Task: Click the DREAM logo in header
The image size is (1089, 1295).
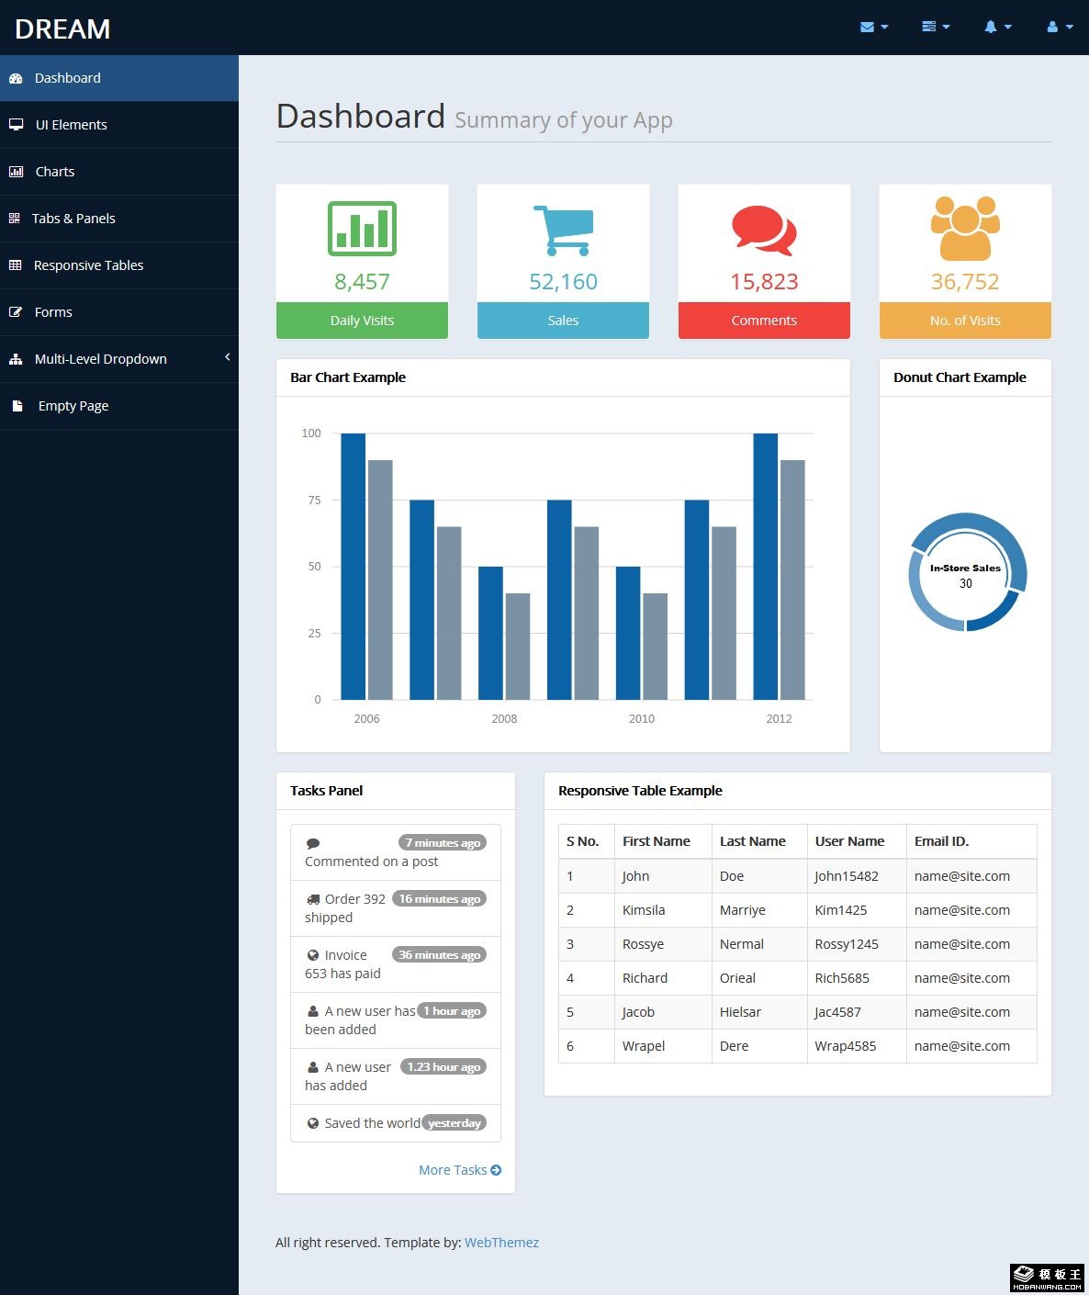Action: coord(62,29)
